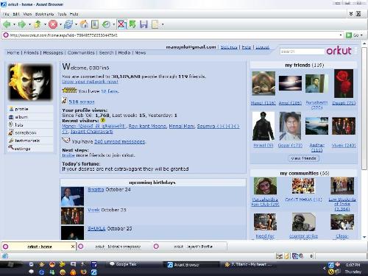Open the Help menu
Screen dimensions: 368x276
[x=74, y=14]
